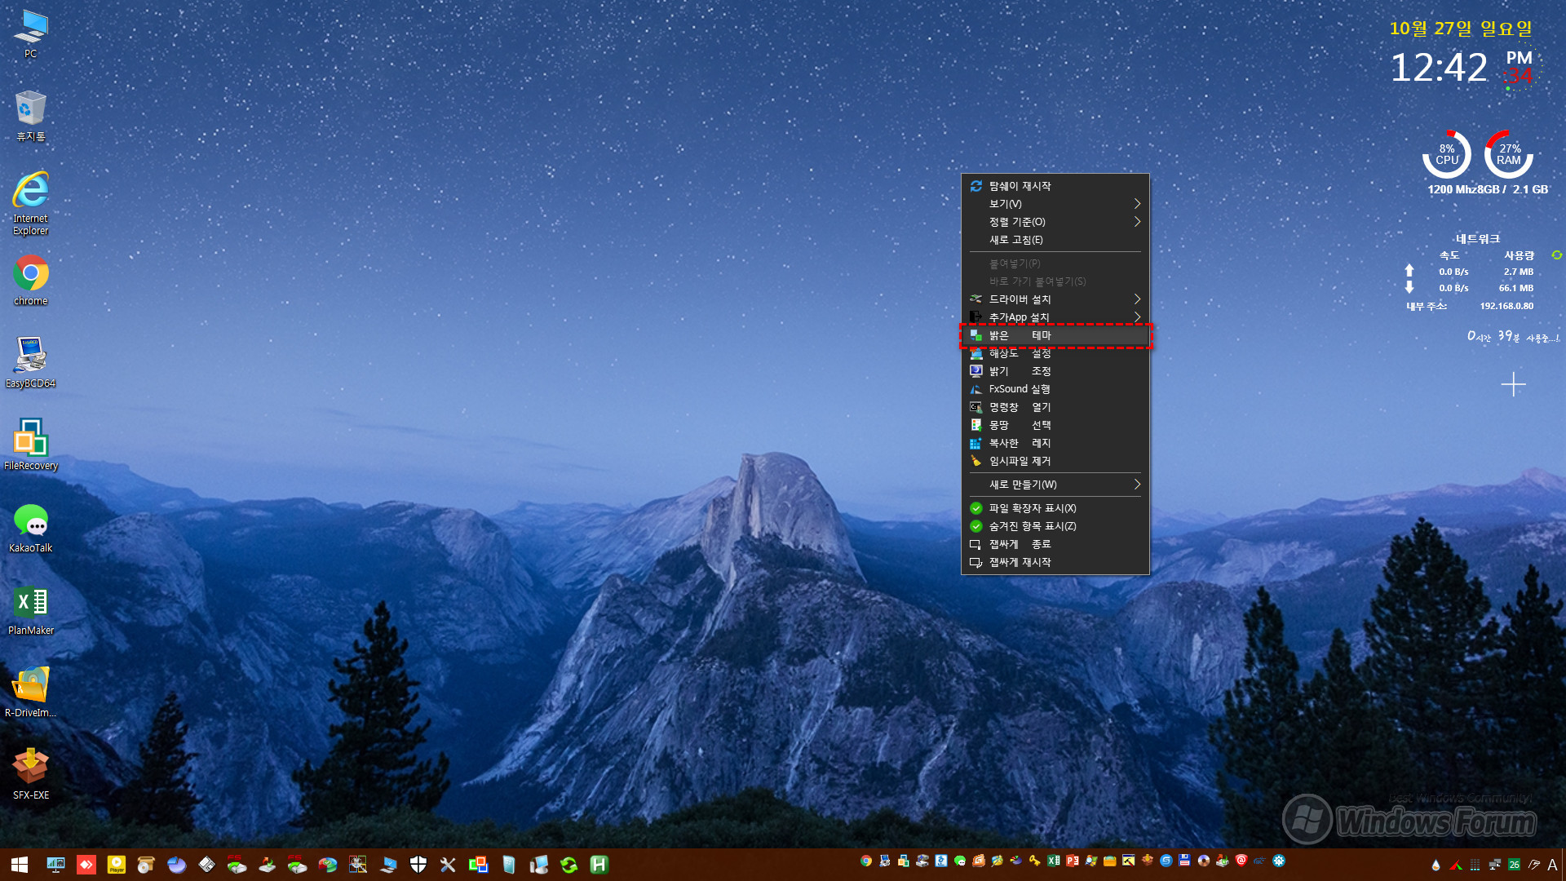Open the Windows Start button
The image size is (1566, 881).
tap(20, 865)
